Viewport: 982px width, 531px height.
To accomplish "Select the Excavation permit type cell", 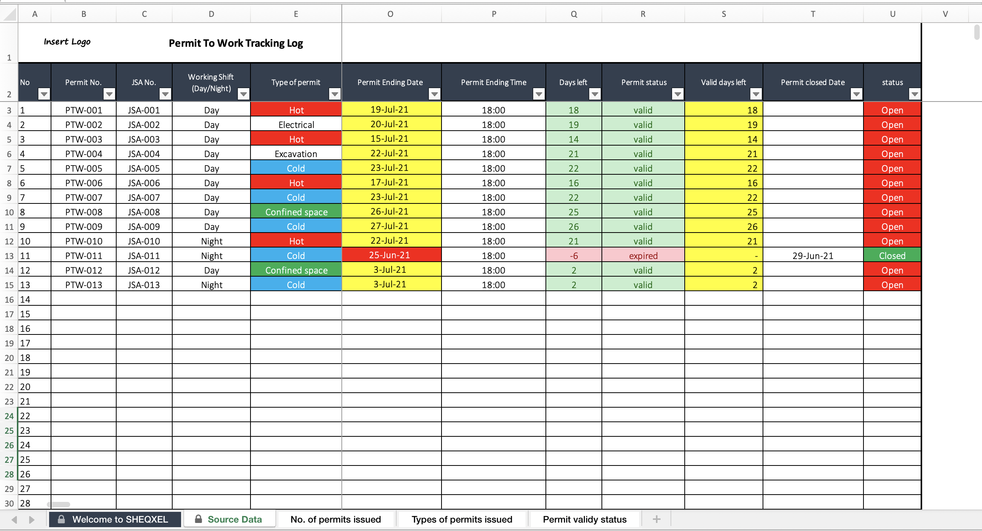I will [296, 154].
